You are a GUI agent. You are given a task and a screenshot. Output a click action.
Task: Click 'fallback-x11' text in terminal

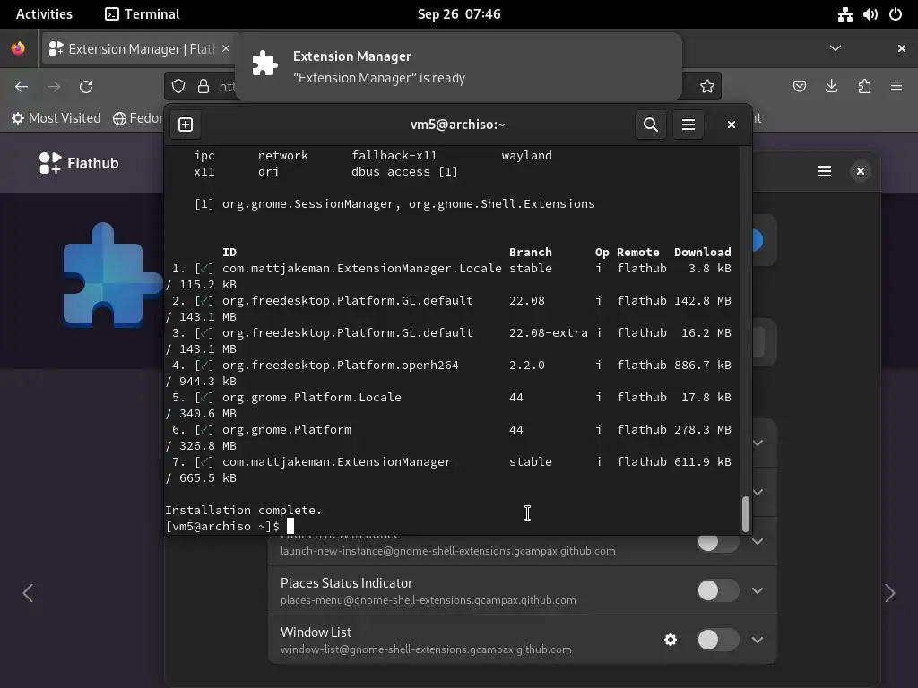[x=394, y=156]
